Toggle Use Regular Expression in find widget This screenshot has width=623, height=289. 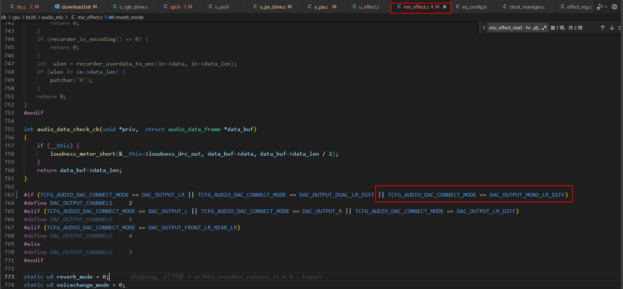click(x=544, y=28)
